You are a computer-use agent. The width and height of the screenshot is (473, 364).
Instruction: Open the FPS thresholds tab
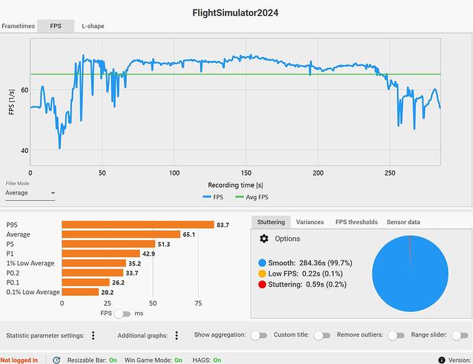[356, 222]
